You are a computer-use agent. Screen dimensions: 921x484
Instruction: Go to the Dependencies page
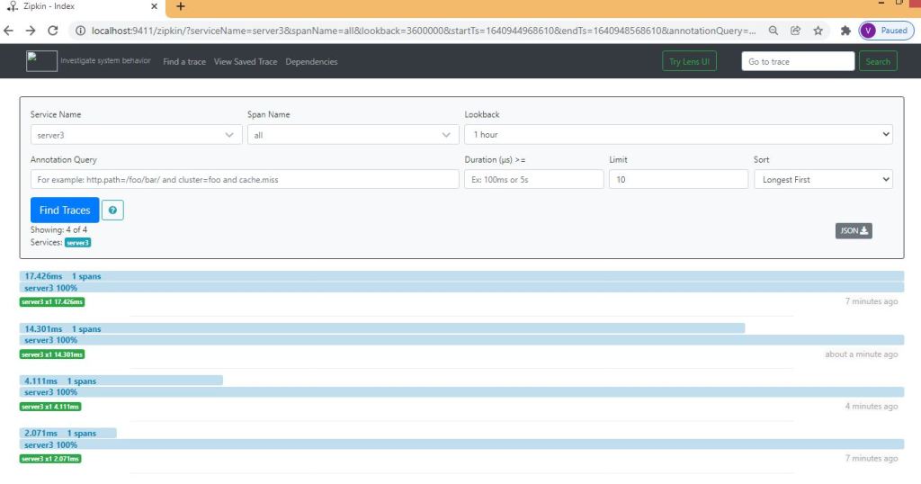(311, 62)
